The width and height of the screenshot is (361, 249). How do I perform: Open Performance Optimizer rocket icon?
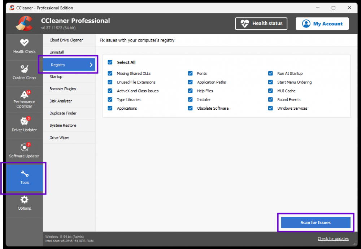coord(24,94)
